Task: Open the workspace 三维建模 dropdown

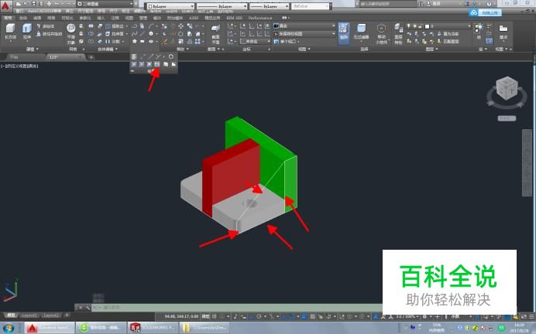Action: coord(105,4)
